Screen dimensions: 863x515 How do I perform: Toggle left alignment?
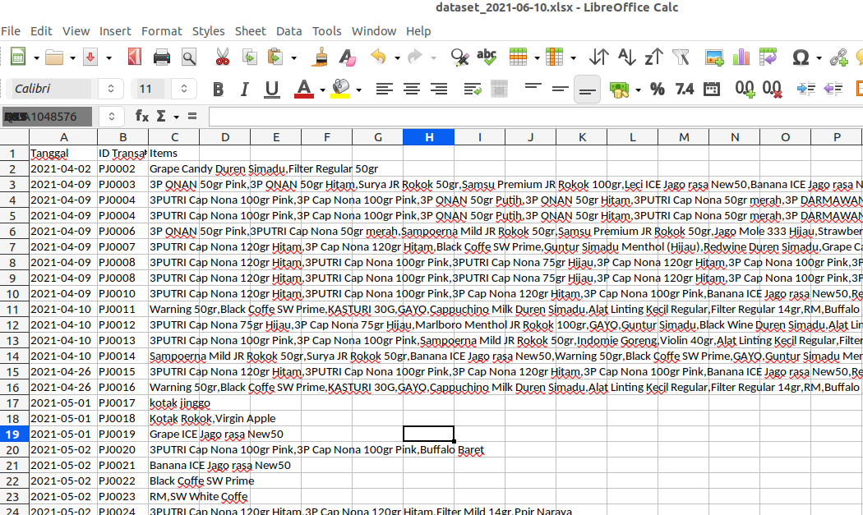tap(384, 89)
